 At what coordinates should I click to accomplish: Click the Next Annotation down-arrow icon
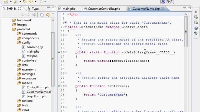(x=6, y=2)
